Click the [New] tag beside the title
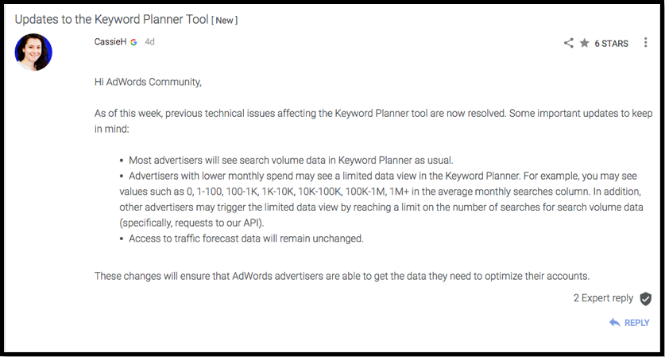 (x=225, y=21)
